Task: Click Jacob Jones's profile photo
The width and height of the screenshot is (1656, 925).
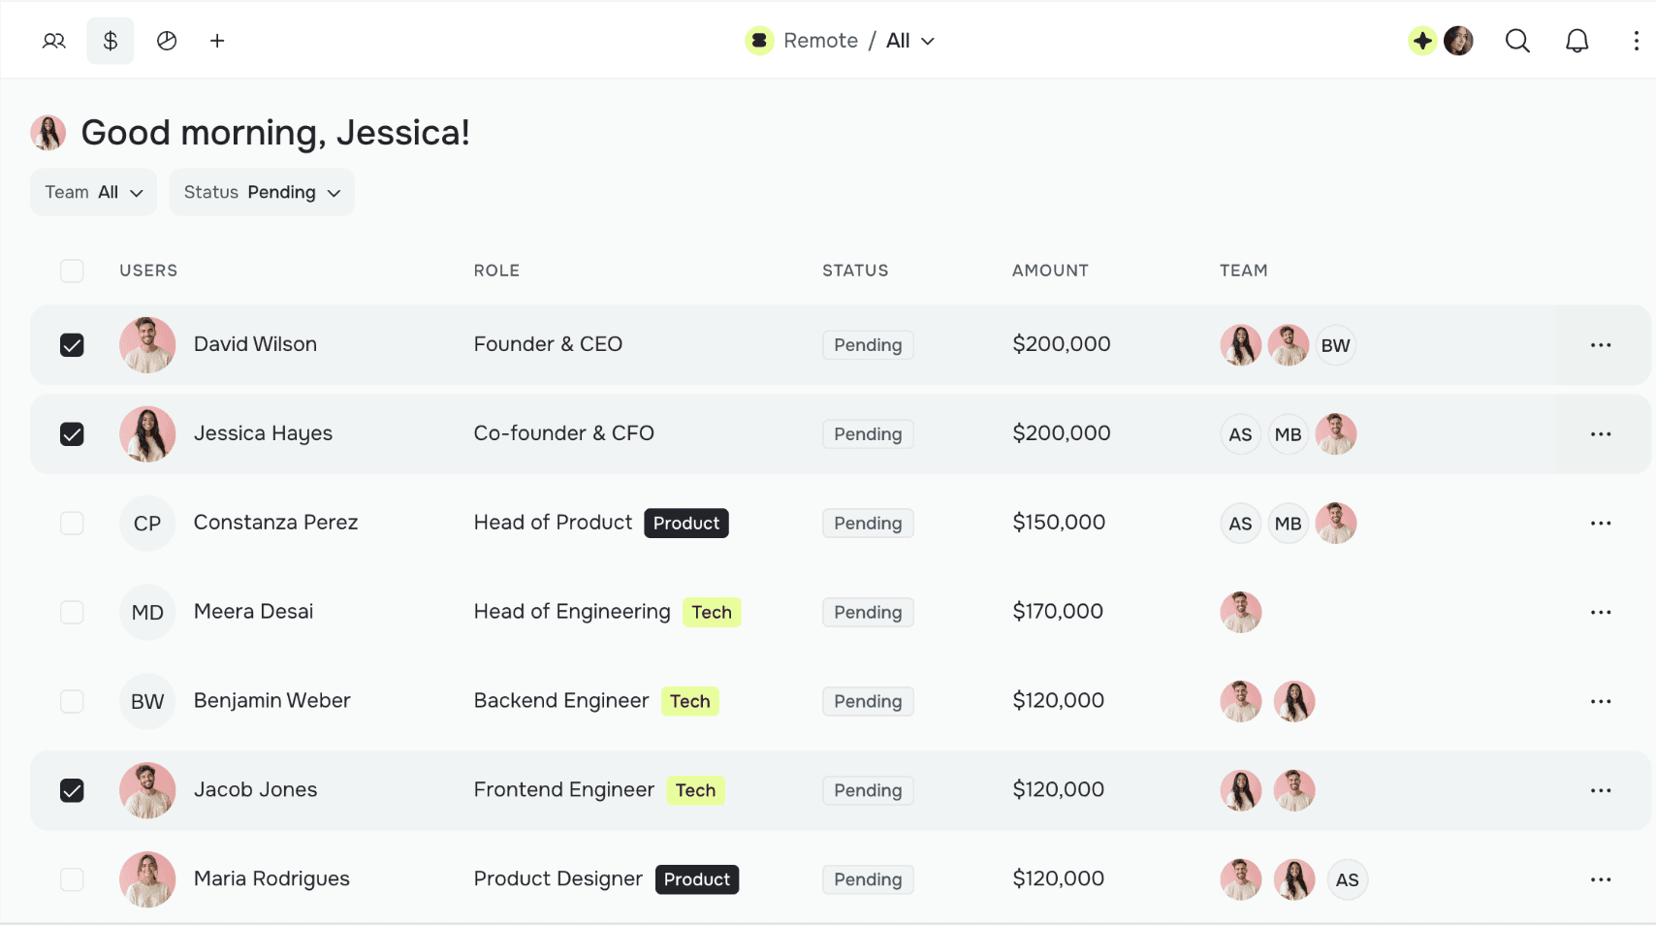Action: [x=147, y=791]
